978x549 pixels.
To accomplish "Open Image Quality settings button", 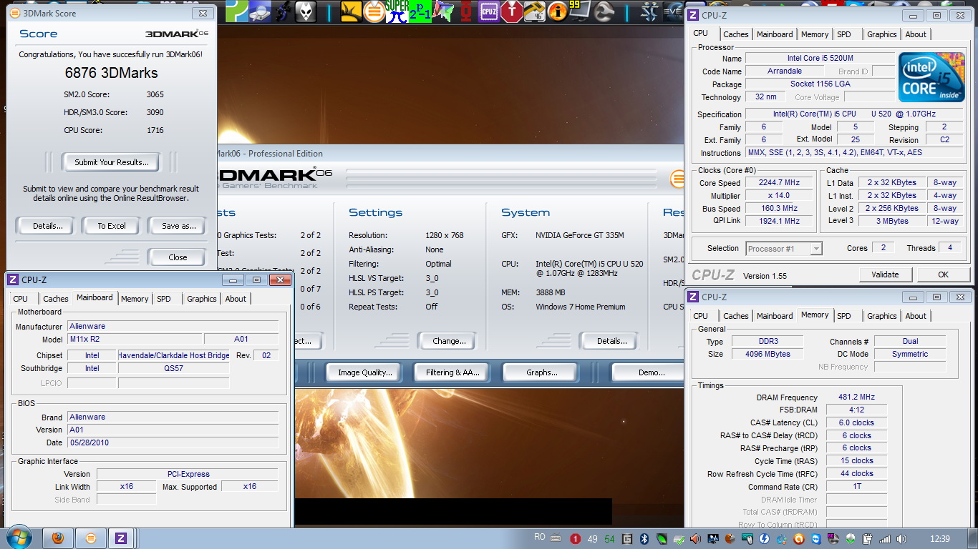I will (365, 372).
